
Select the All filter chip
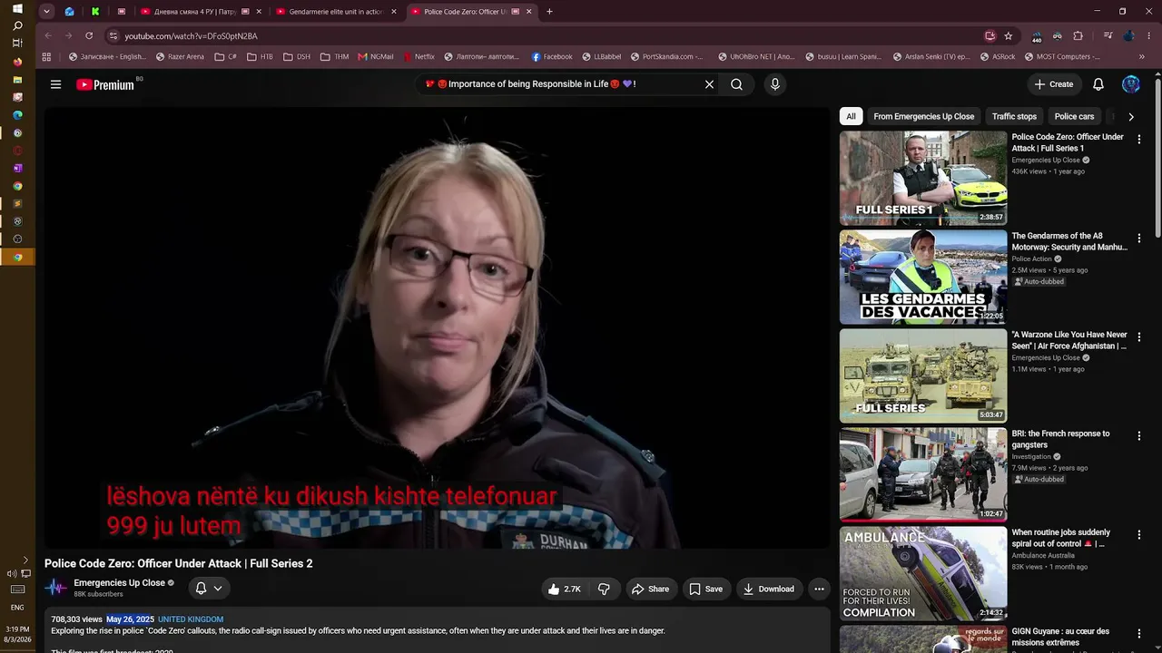[x=851, y=116]
